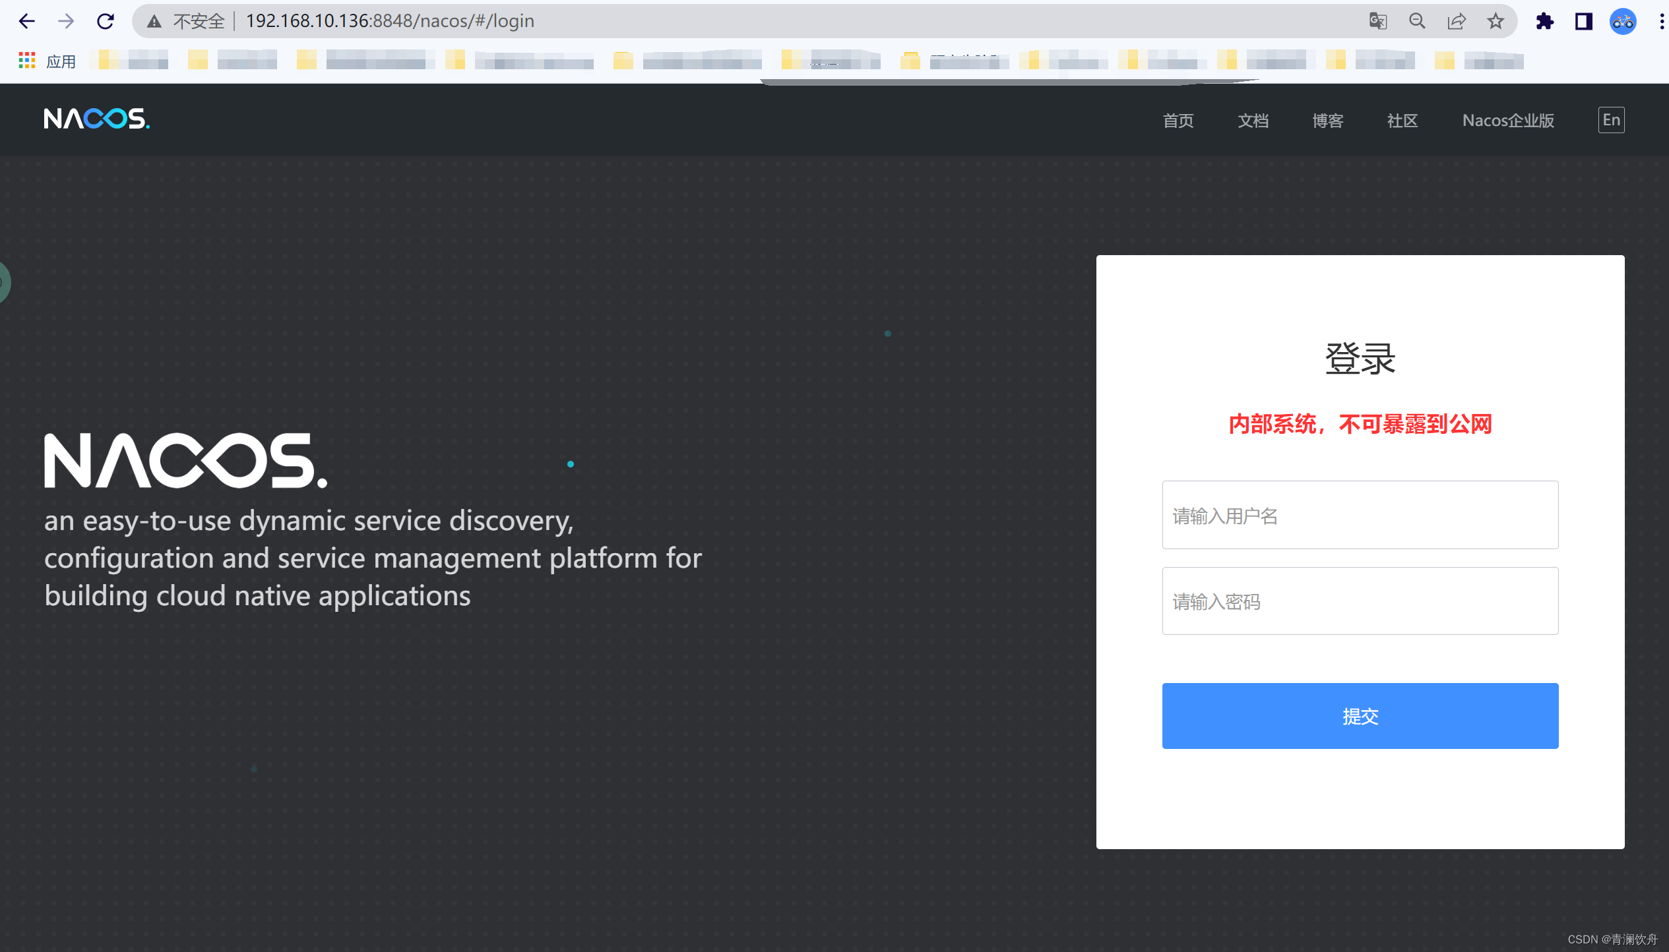Focus the 请输入用户名 username field
The image size is (1669, 952).
point(1360,515)
